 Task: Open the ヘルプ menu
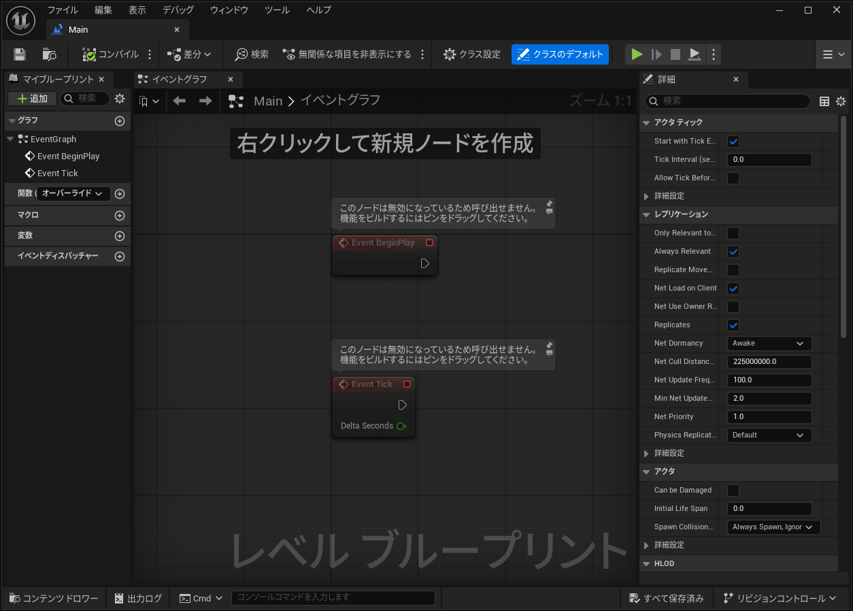point(319,10)
